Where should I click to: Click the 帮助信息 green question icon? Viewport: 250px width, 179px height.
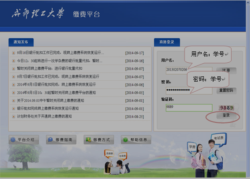[126, 140]
